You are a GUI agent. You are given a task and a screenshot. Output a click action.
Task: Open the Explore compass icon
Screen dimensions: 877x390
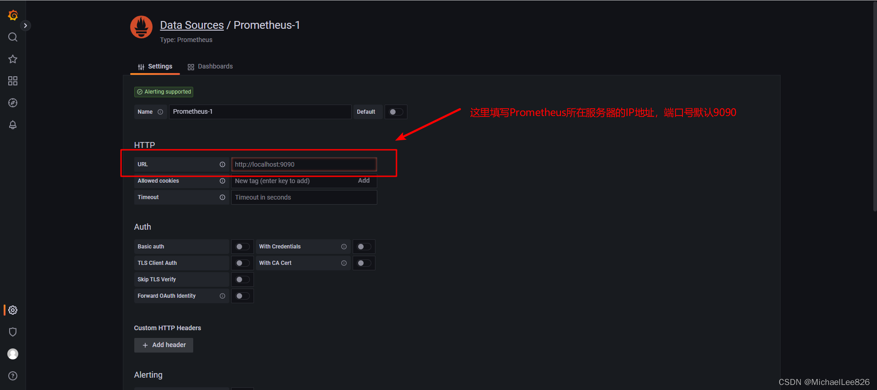click(x=13, y=103)
